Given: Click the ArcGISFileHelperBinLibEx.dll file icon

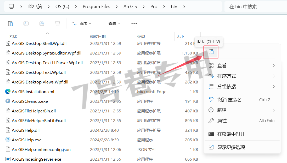Looking at the screenshot, I should pyautogui.click(x=8, y=120).
